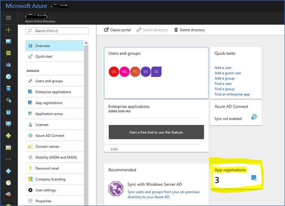Click the Azure AD Connect sync icon tile
This screenshot has height=206, width=285.
coord(254,117)
